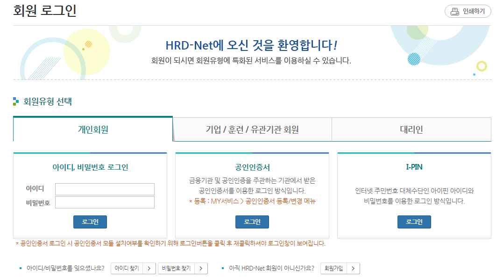
Task: Click the 아이디 field label
Action: point(35,188)
